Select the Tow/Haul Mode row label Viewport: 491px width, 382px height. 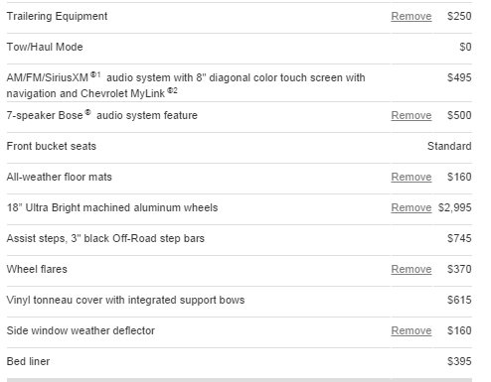click(45, 47)
